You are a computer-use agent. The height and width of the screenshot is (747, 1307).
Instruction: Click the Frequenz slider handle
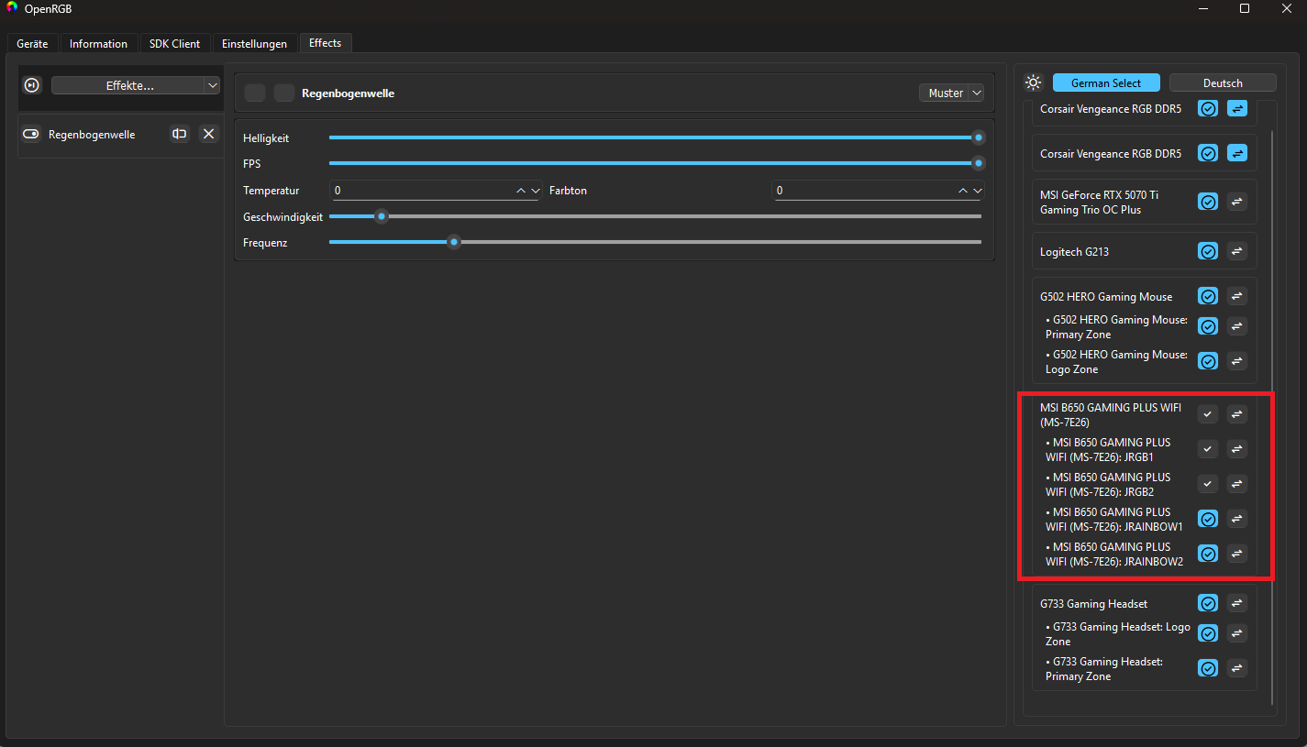point(453,242)
